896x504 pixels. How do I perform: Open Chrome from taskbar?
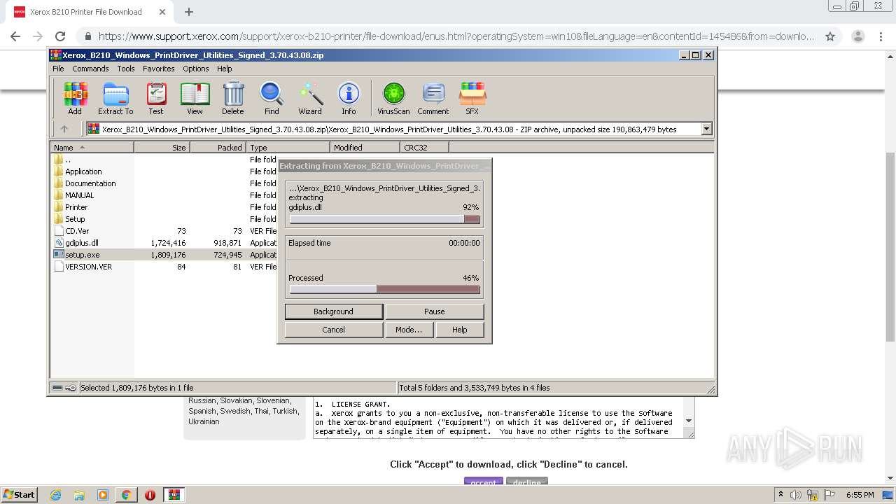click(x=126, y=495)
